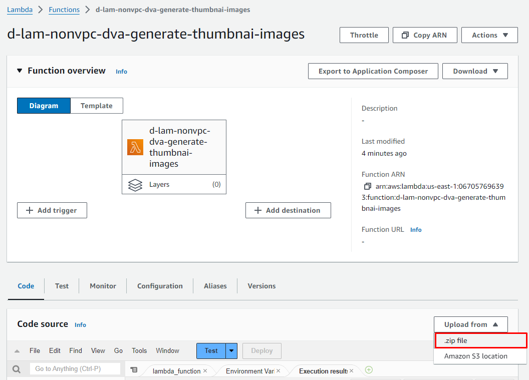This screenshot has width=529, height=380.
Task: Click the tab list icon in editor
Action: pos(134,370)
